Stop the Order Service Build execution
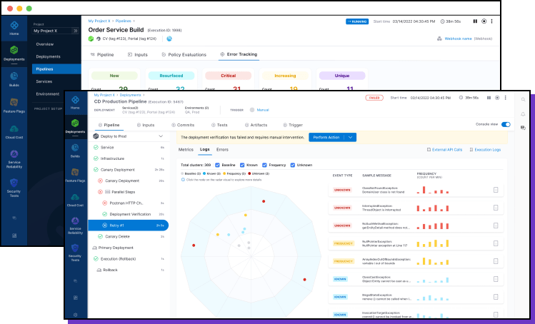The width and height of the screenshot is (535, 324). [x=484, y=21]
